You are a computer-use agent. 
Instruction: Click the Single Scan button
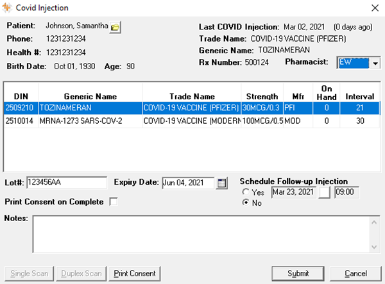coord(30,274)
